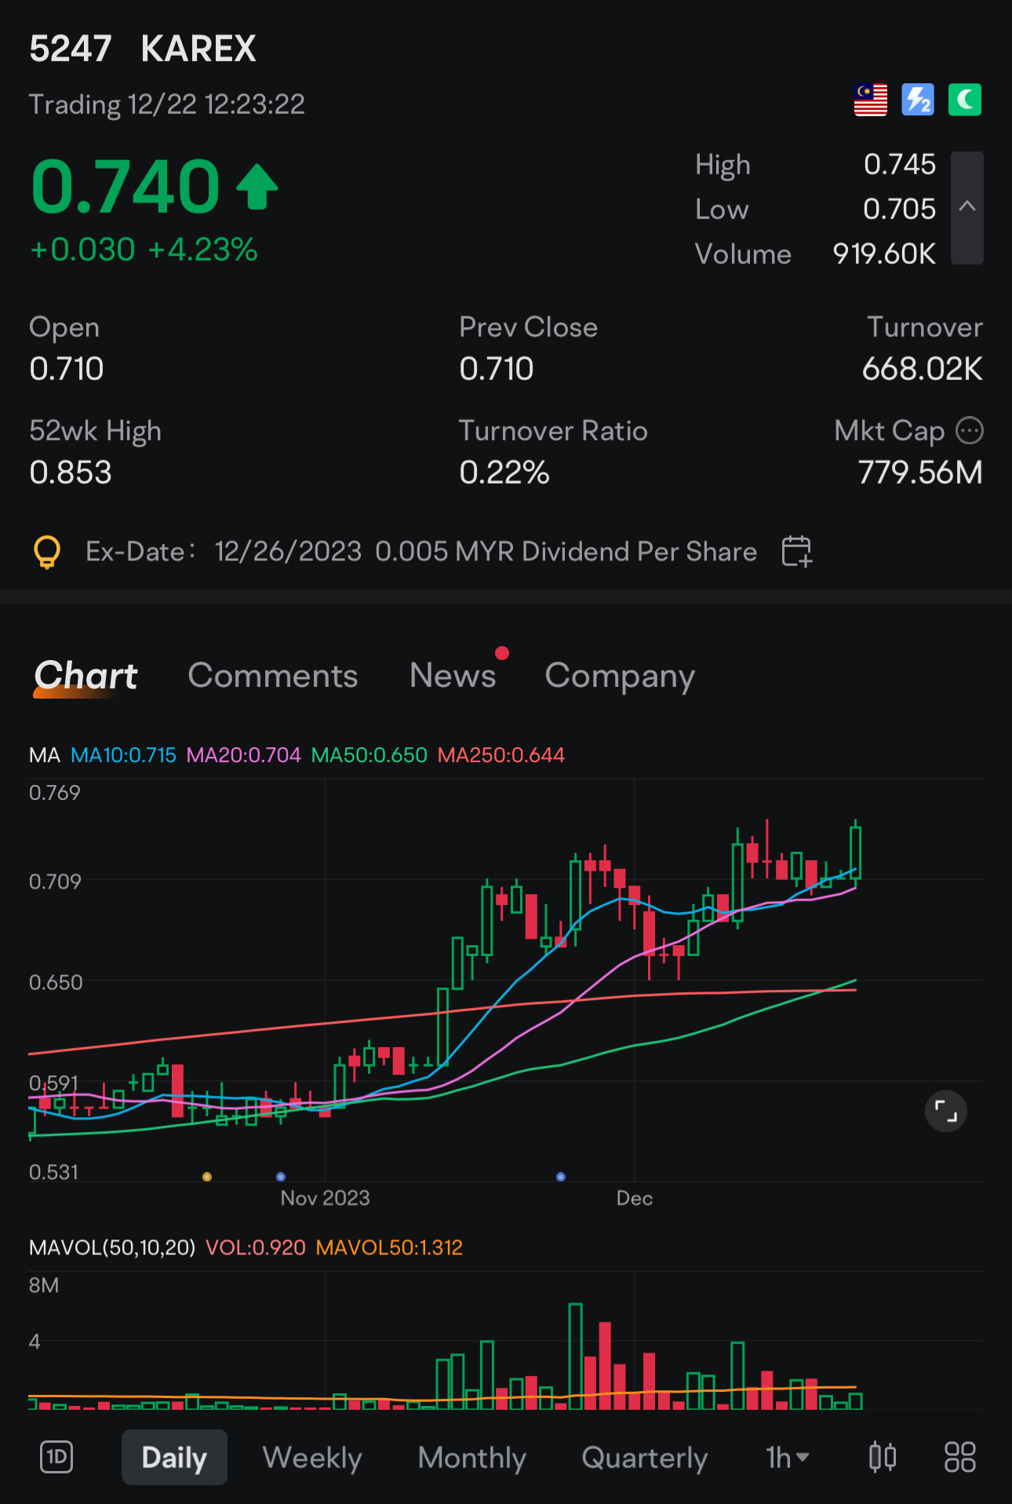Image resolution: width=1012 pixels, height=1504 pixels.
Task: Switch to Quarterly timeframe
Action: [644, 1458]
